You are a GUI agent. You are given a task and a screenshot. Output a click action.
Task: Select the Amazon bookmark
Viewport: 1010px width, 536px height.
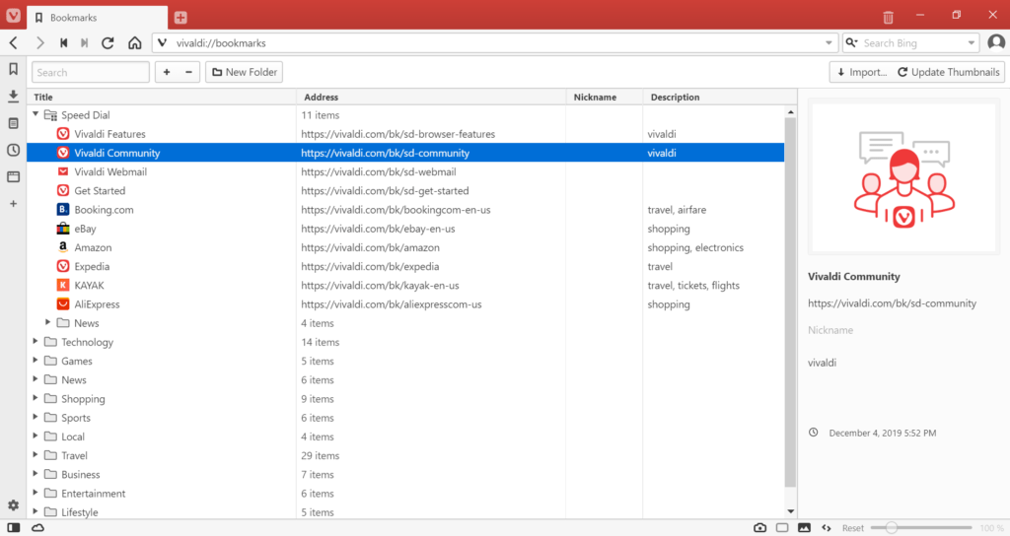point(405,247)
